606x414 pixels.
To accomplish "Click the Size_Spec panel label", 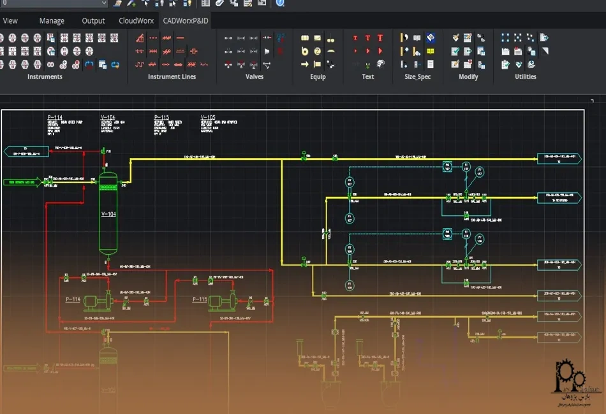I will click(418, 77).
